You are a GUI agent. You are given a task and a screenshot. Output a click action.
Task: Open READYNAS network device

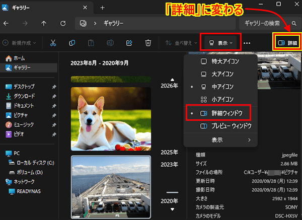[x=25, y=191]
